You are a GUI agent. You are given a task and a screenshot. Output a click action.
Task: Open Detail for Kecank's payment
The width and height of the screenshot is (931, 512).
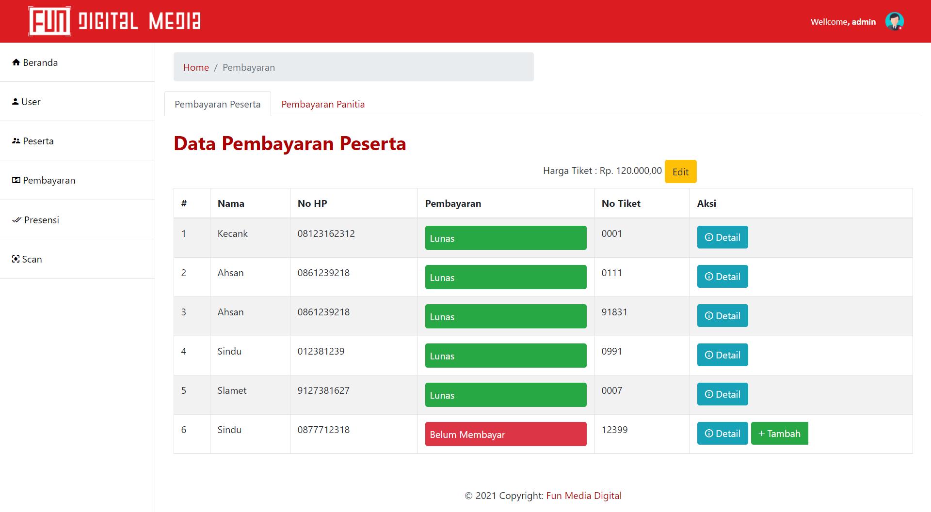[x=722, y=237]
